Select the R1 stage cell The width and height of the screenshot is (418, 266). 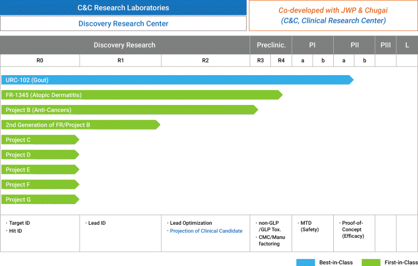point(120,61)
